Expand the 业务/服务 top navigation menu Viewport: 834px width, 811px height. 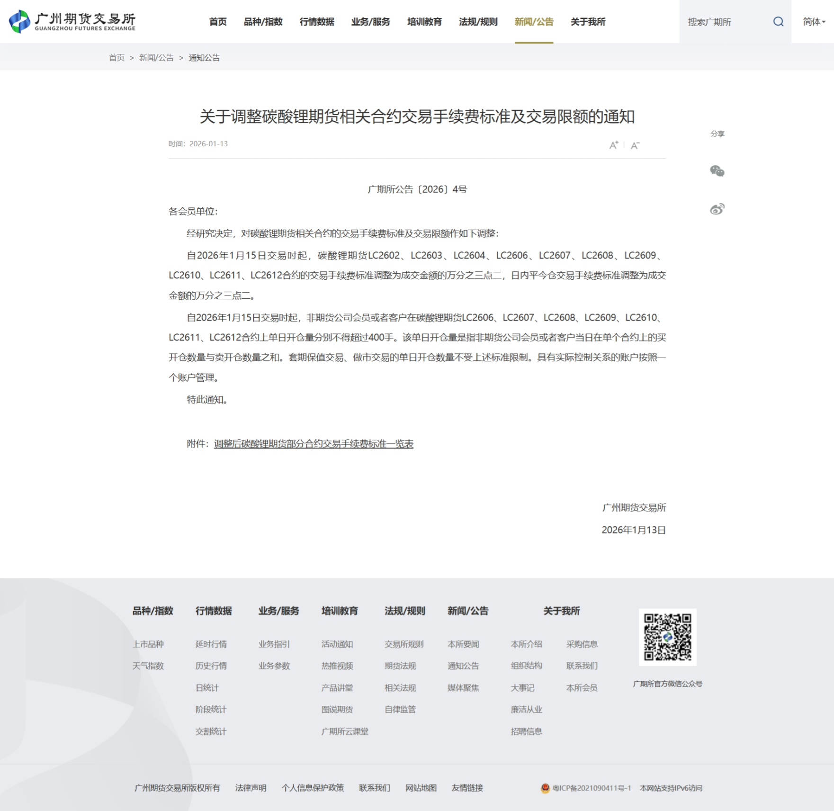pyautogui.click(x=370, y=22)
